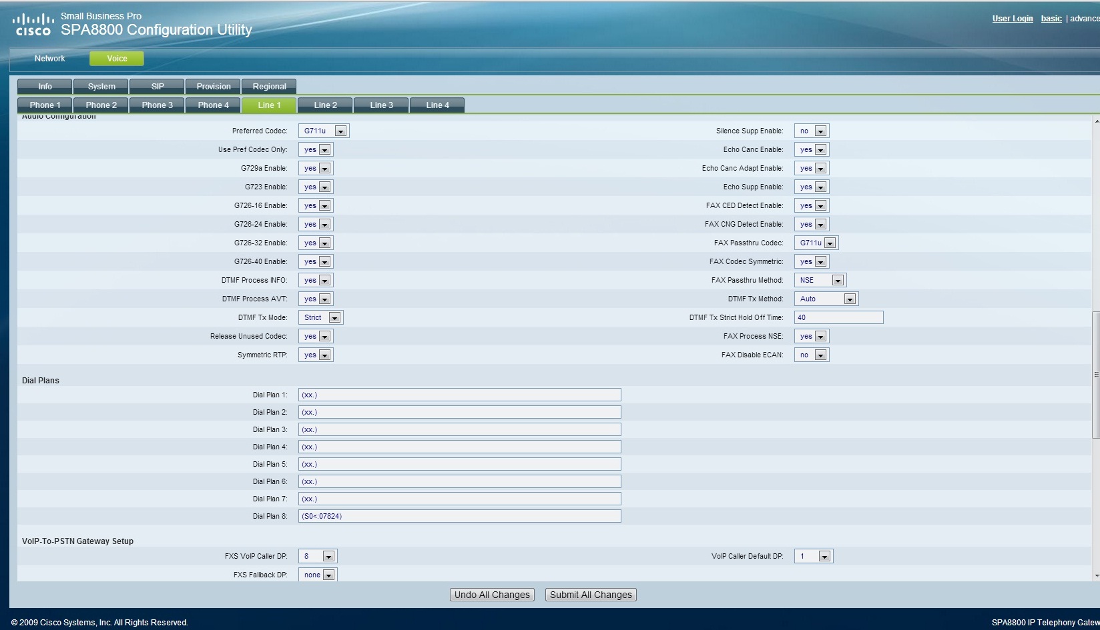
Task: Change the DTMF Tx Mode selection
Action: click(320, 318)
